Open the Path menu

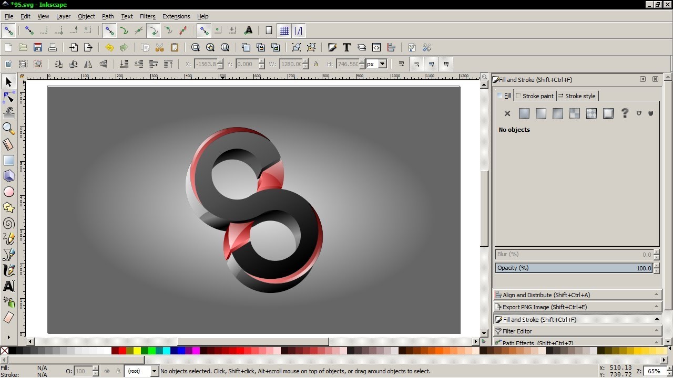[108, 16]
